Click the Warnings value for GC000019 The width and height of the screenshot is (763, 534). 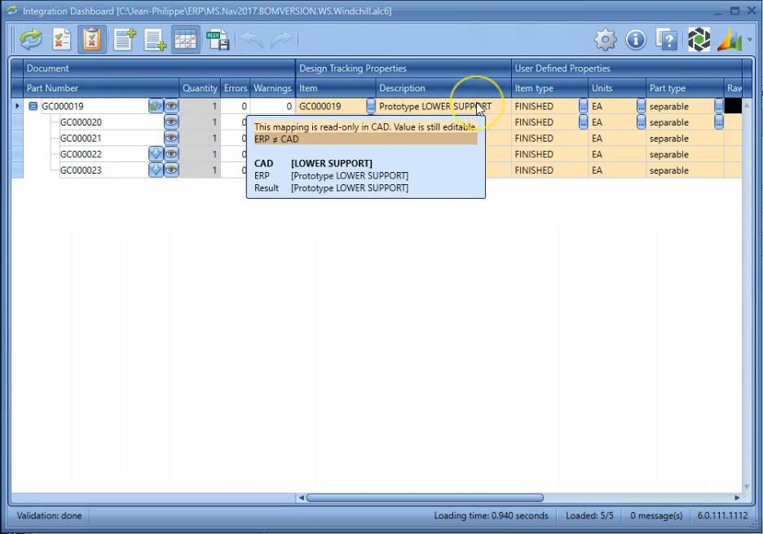coord(272,106)
